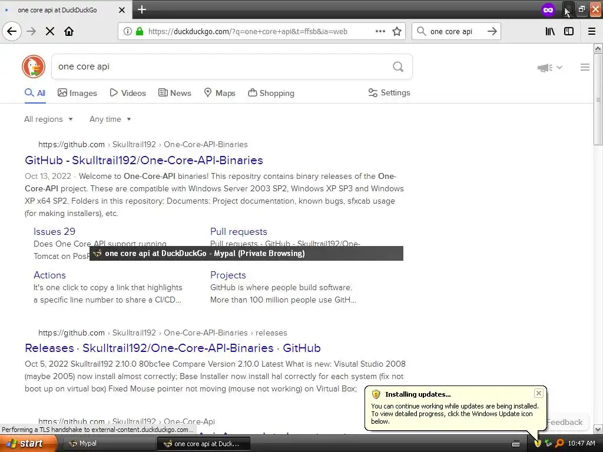
Task: Go back to the previous page
Action: 12,31
